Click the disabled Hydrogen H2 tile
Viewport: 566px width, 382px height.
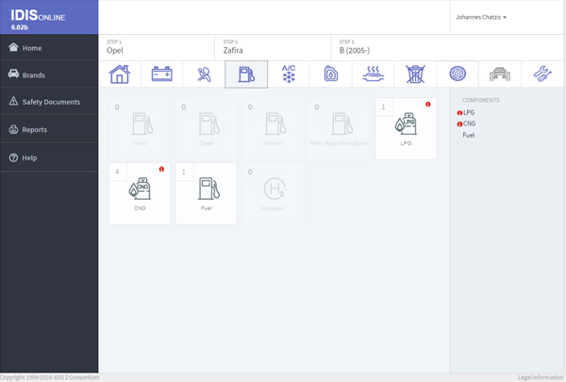pos(273,193)
